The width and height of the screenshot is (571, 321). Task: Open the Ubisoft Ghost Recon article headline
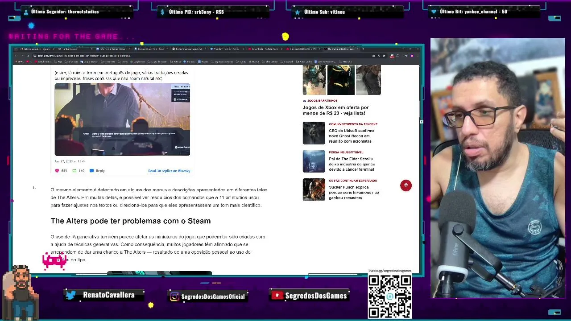[x=352, y=136]
